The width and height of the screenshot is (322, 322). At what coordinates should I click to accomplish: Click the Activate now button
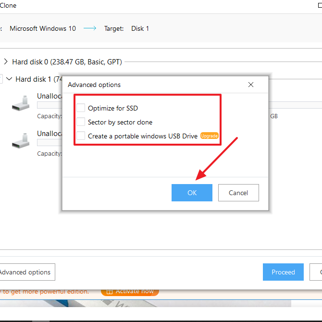(x=130, y=292)
